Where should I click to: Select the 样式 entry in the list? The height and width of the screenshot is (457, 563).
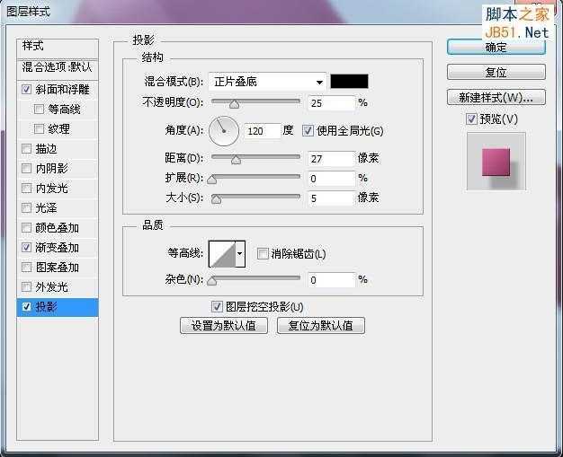tap(58, 48)
